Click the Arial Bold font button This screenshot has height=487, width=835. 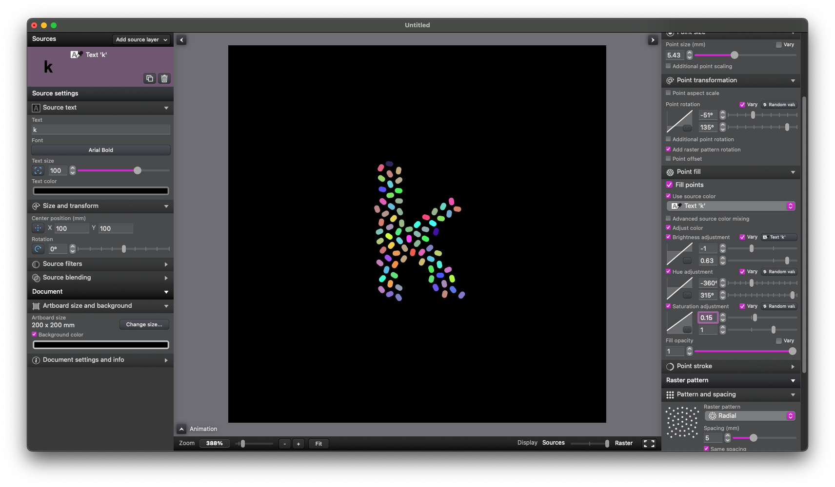coord(101,150)
